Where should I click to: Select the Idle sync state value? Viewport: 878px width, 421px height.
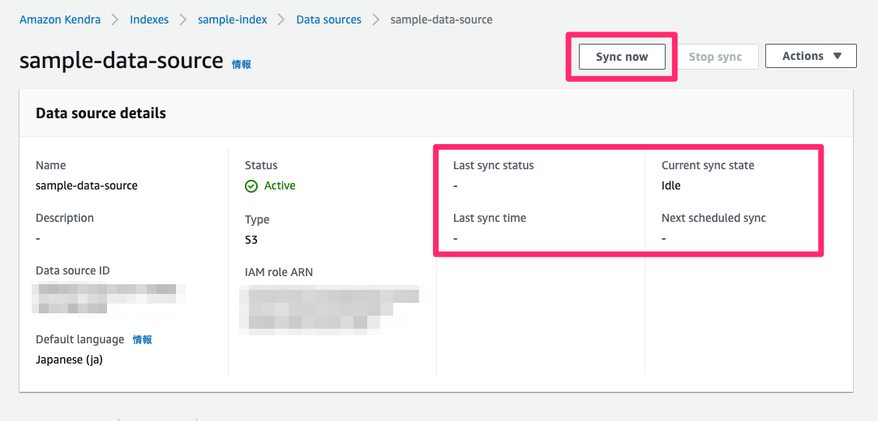[670, 185]
